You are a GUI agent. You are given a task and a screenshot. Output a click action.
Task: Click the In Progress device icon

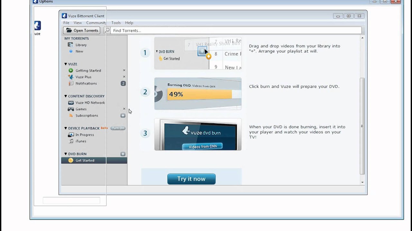click(71, 135)
